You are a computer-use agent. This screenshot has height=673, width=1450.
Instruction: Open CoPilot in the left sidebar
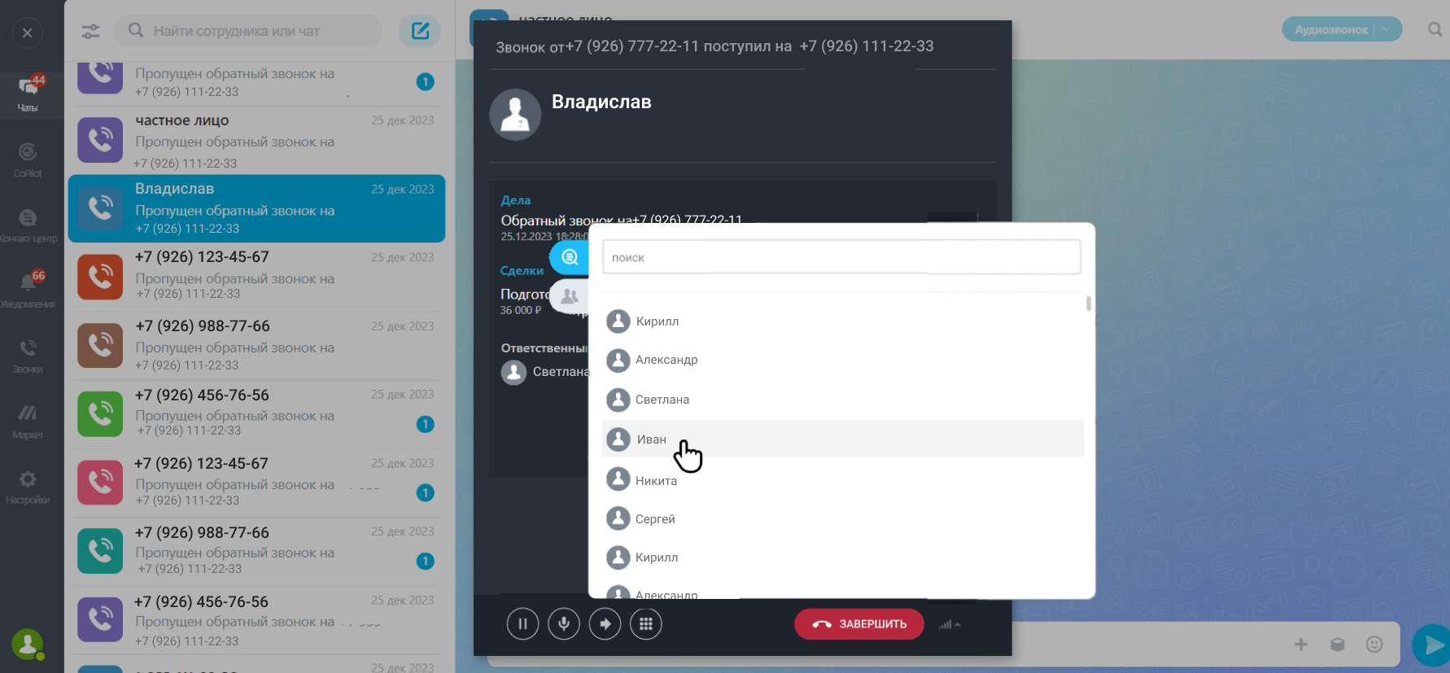28,158
